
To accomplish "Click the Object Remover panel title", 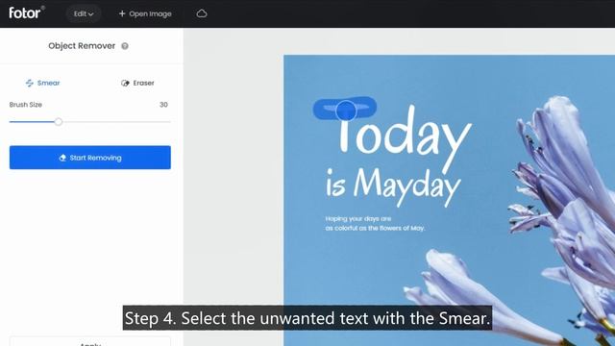I will click(x=82, y=46).
